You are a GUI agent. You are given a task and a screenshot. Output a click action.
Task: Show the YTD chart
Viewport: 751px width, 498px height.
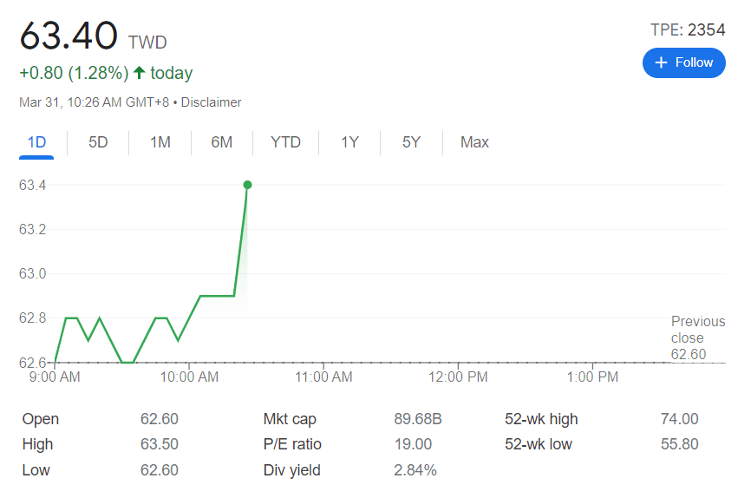(x=285, y=142)
